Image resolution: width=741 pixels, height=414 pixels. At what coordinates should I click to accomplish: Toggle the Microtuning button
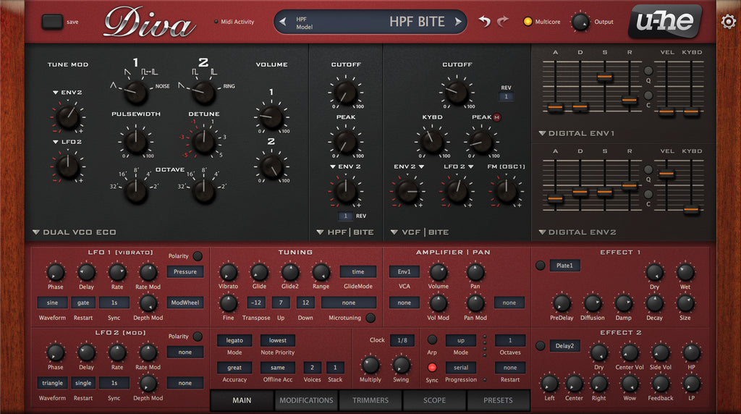[370, 318]
